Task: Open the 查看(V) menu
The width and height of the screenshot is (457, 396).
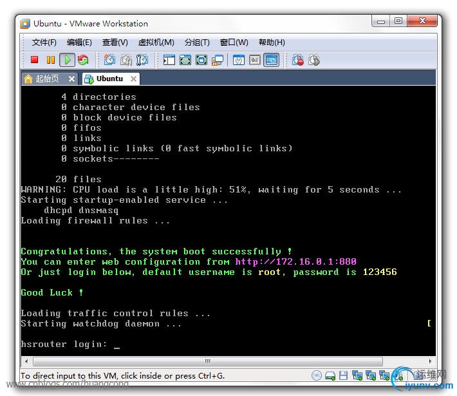Action: pyautogui.click(x=115, y=42)
